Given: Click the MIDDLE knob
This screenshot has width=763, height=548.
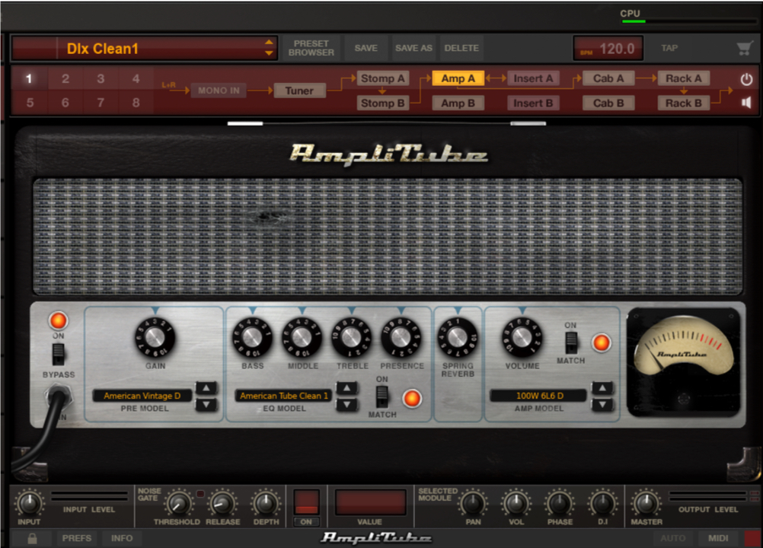Looking at the screenshot, I should tap(302, 337).
